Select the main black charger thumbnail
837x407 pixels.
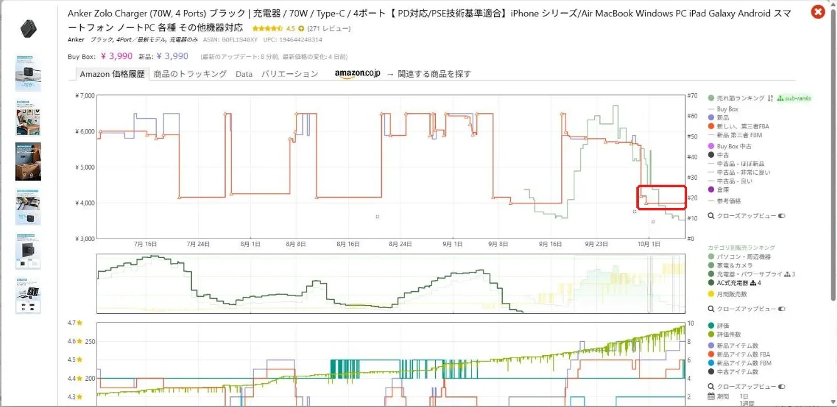tap(28, 28)
